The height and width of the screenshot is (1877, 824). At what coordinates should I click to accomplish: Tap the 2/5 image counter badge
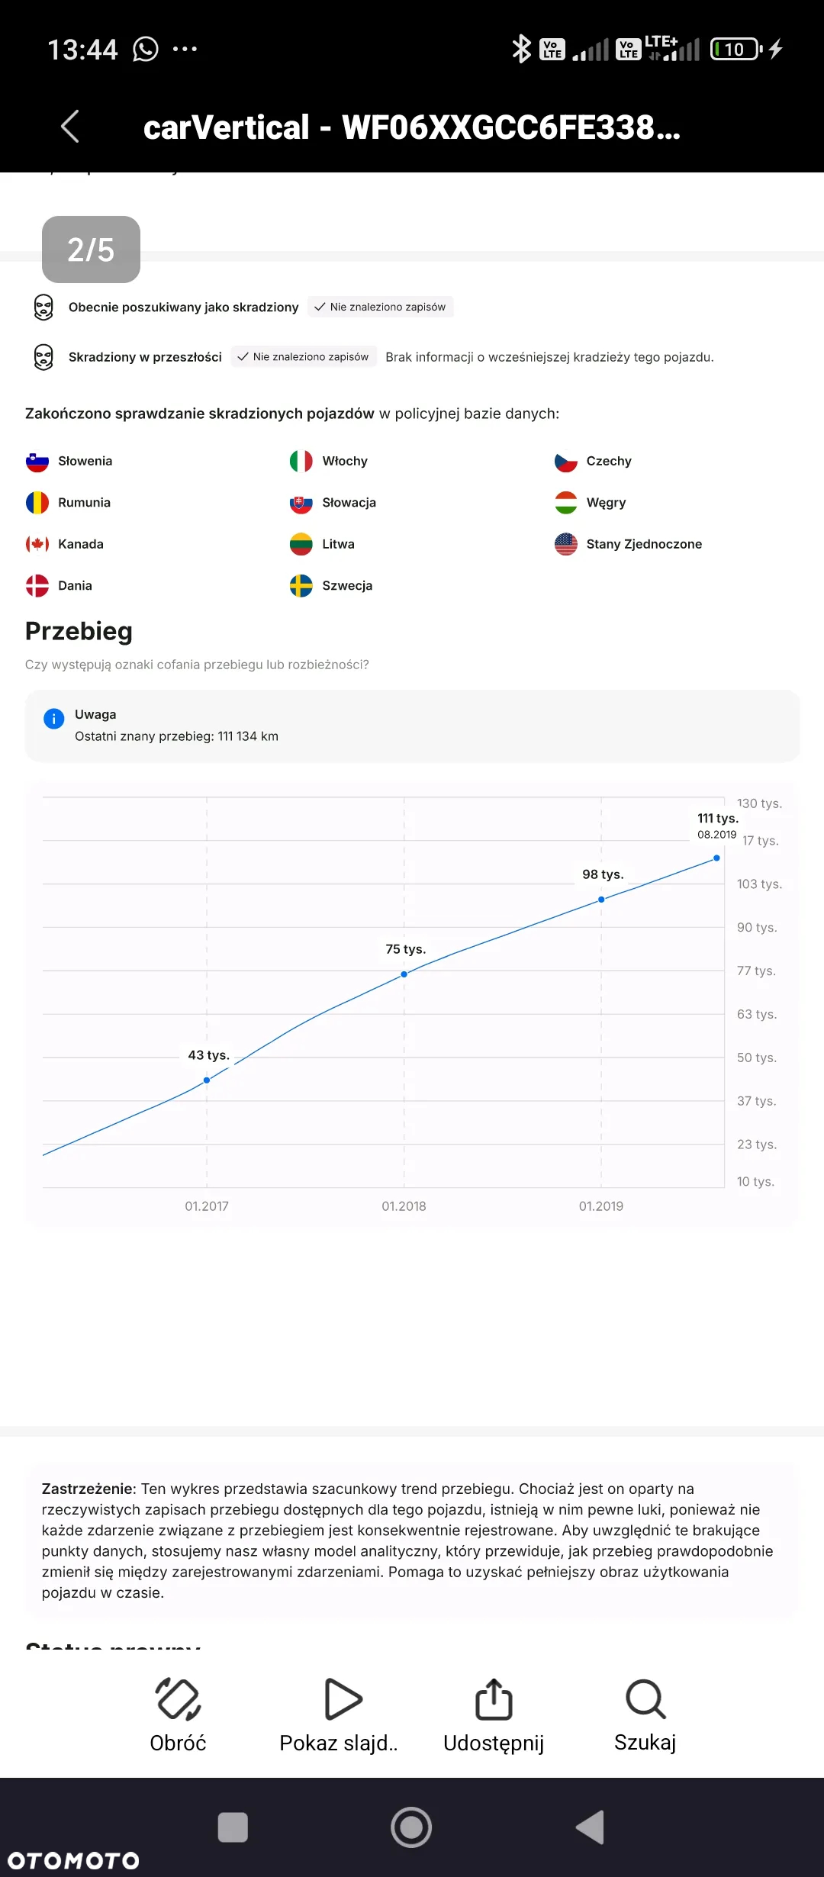pos(91,250)
